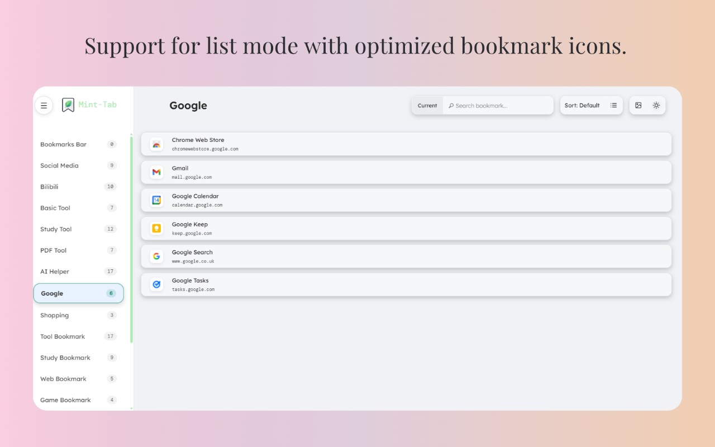The height and width of the screenshot is (447, 715).
Task: Click the Shopping count badge 3
Action: tap(112, 315)
